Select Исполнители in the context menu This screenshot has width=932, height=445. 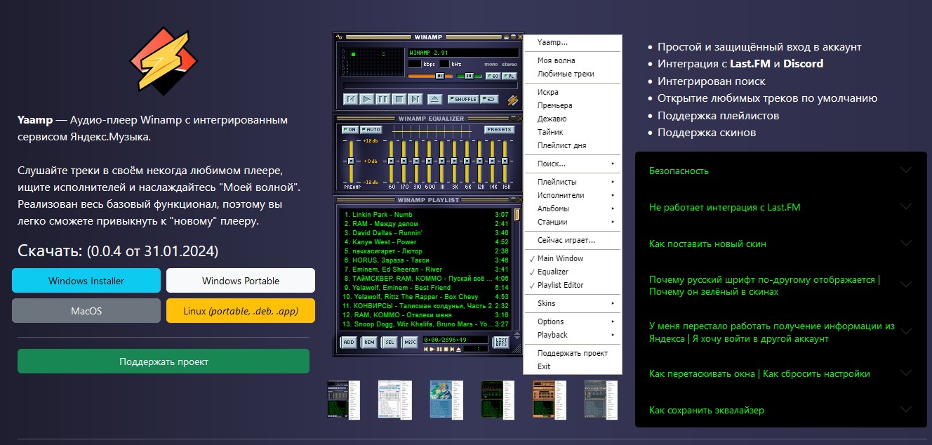(x=573, y=195)
